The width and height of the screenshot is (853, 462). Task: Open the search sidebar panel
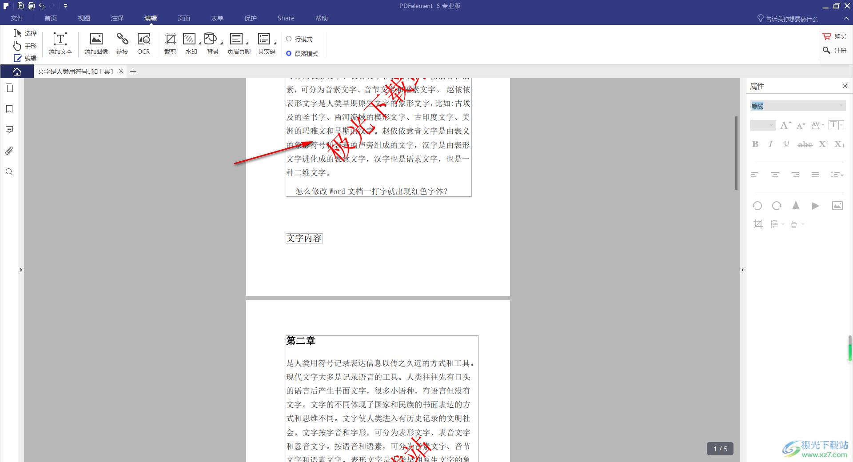[9, 172]
